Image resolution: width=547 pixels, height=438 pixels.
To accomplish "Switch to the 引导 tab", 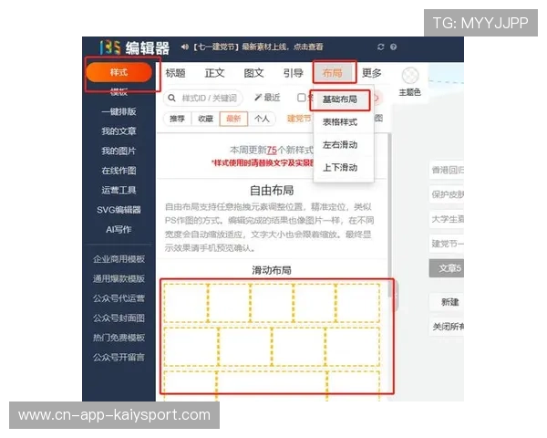I will (293, 73).
